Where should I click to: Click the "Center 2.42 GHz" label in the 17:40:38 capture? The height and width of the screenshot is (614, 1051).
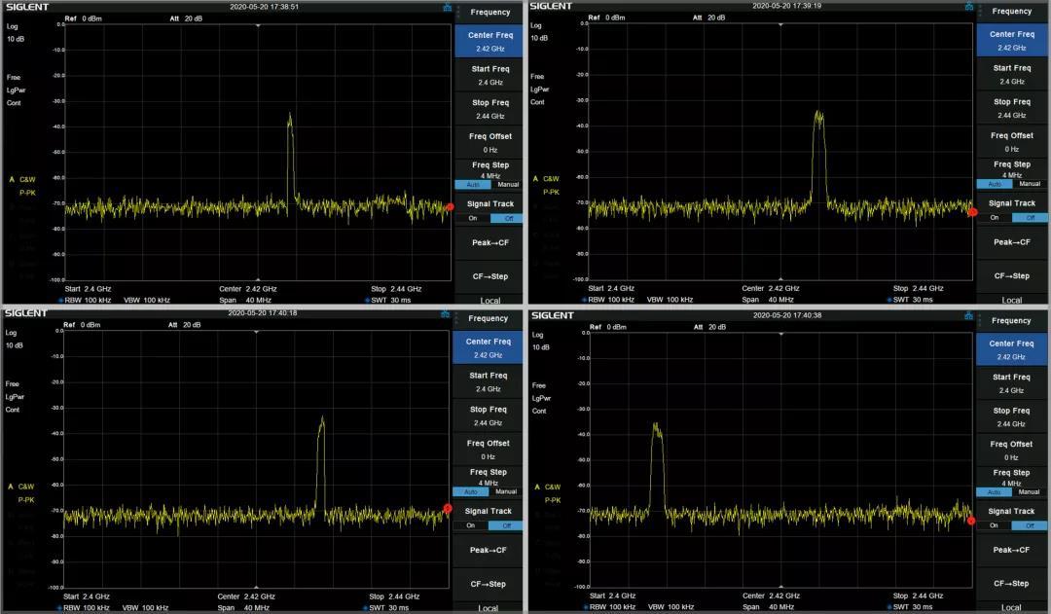point(772,596)
